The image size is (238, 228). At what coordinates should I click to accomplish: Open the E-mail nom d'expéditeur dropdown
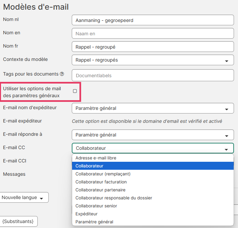[x=153, y=108]
